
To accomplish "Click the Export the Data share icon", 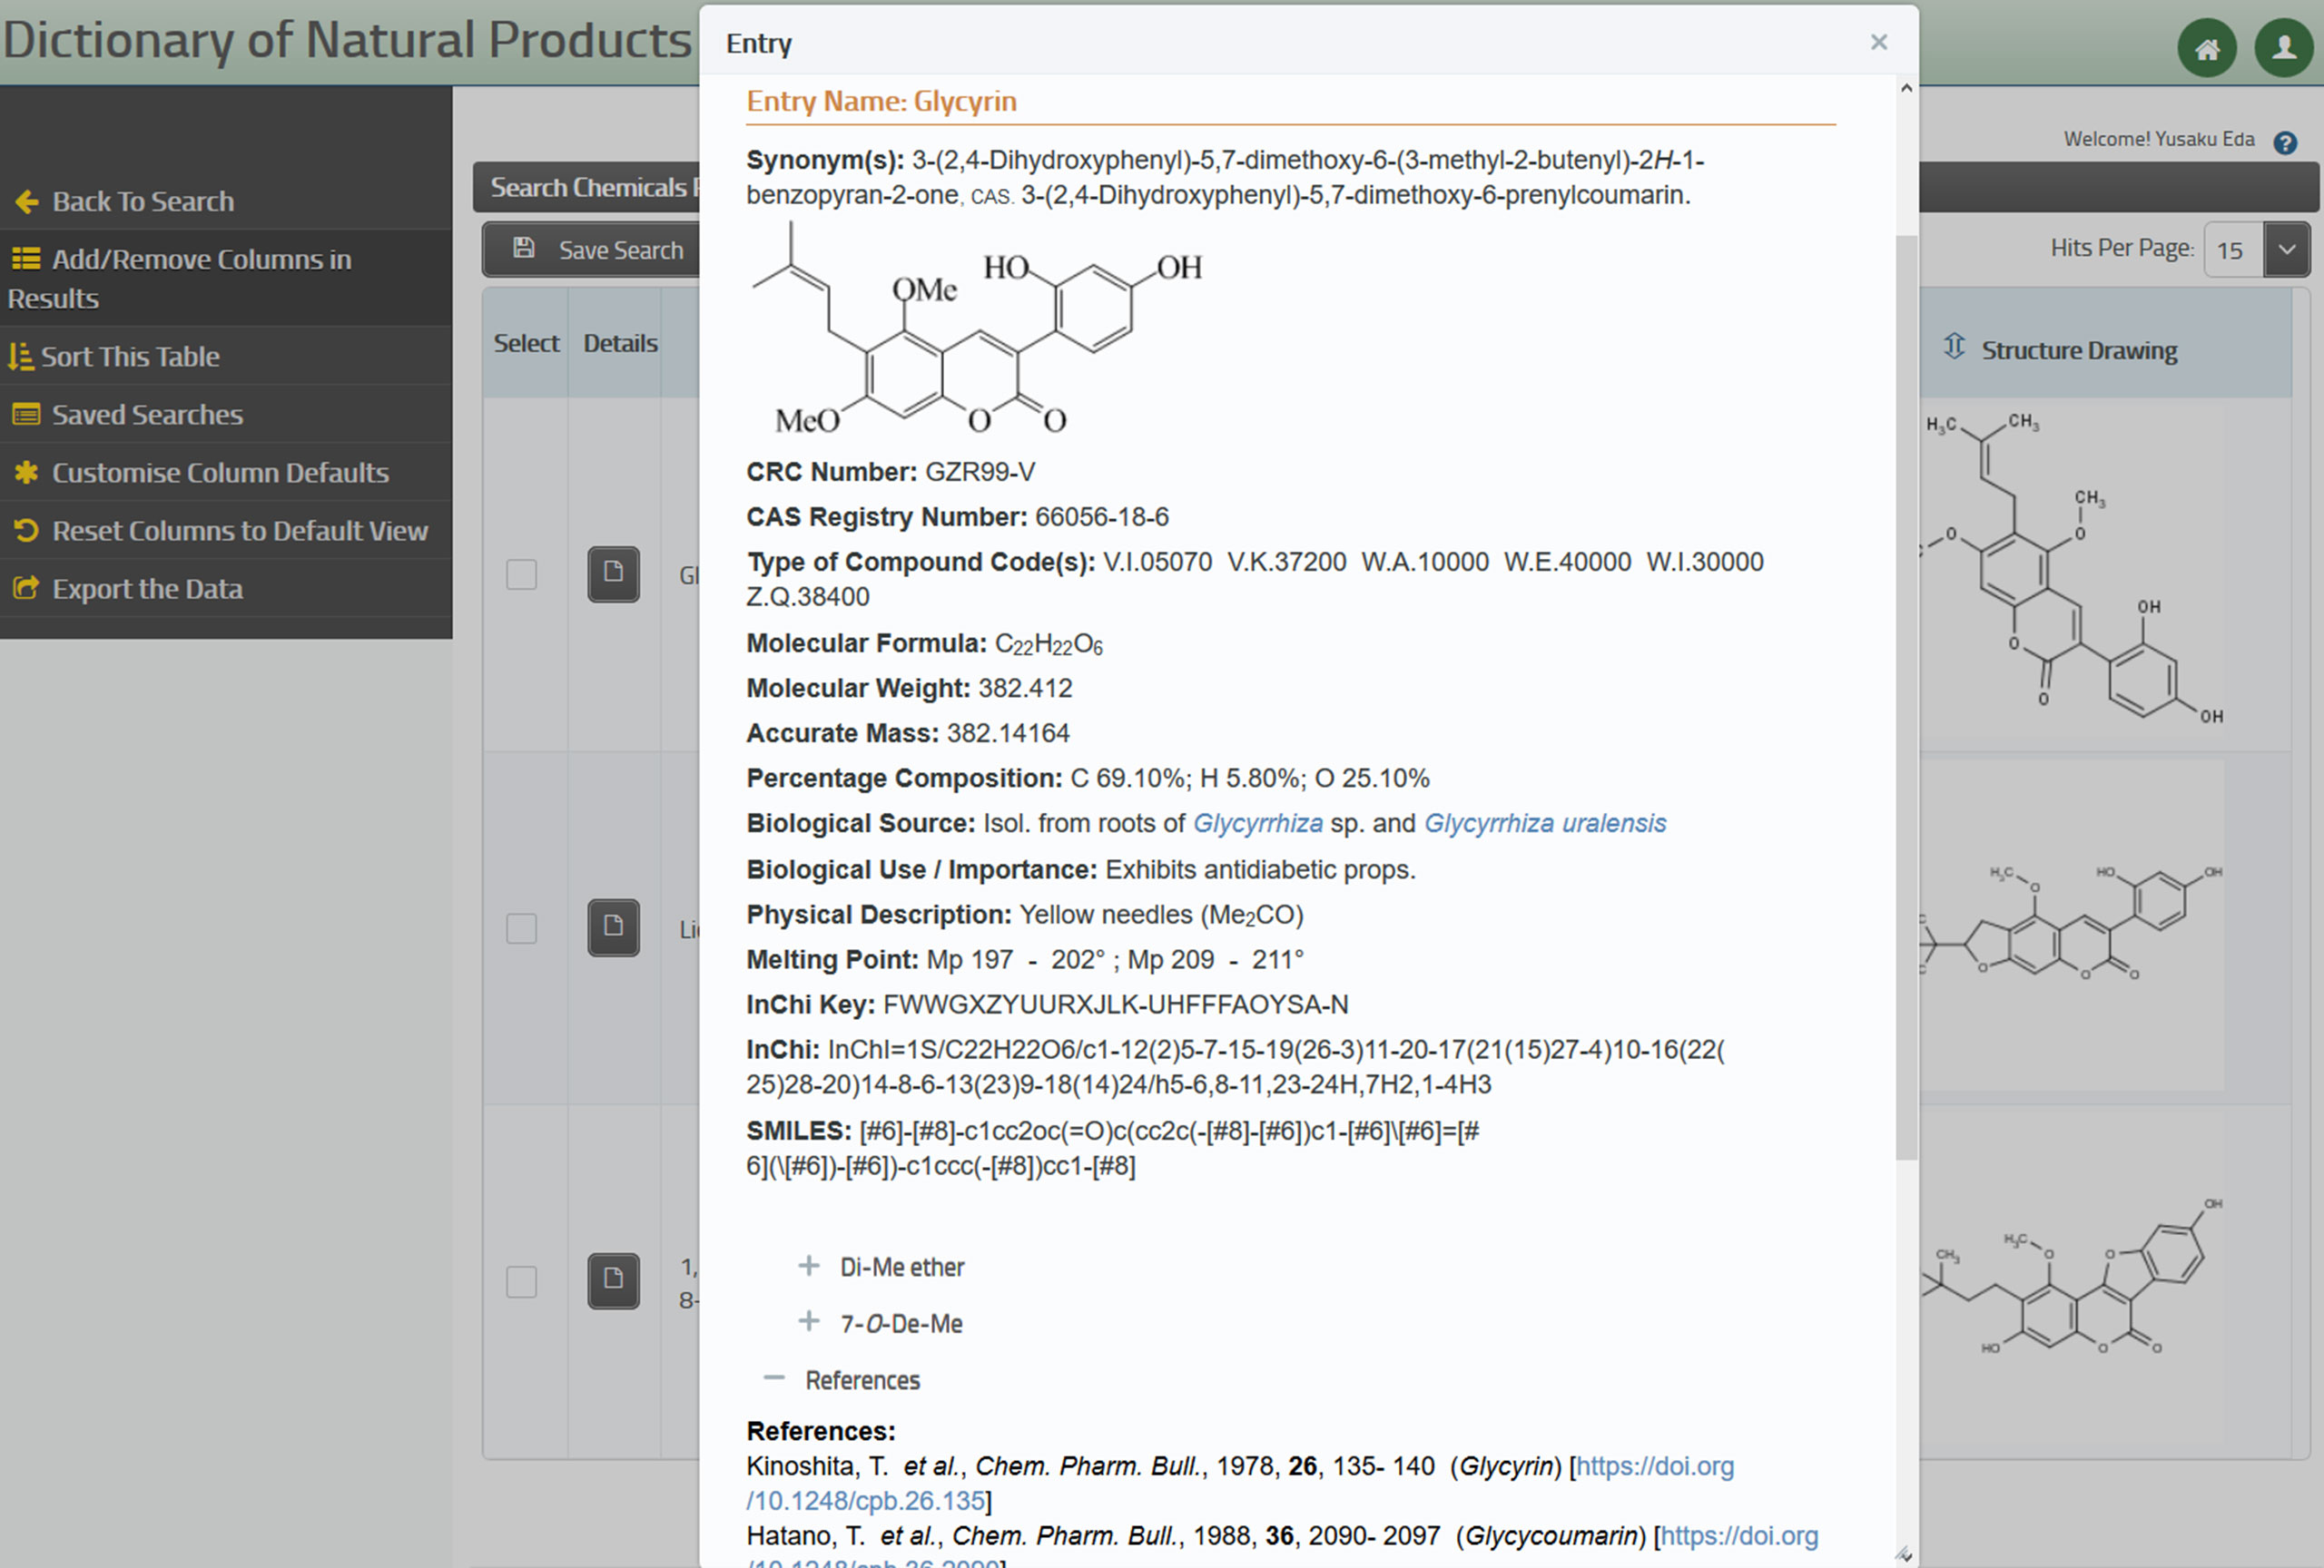I will click(x=26, y=589).
